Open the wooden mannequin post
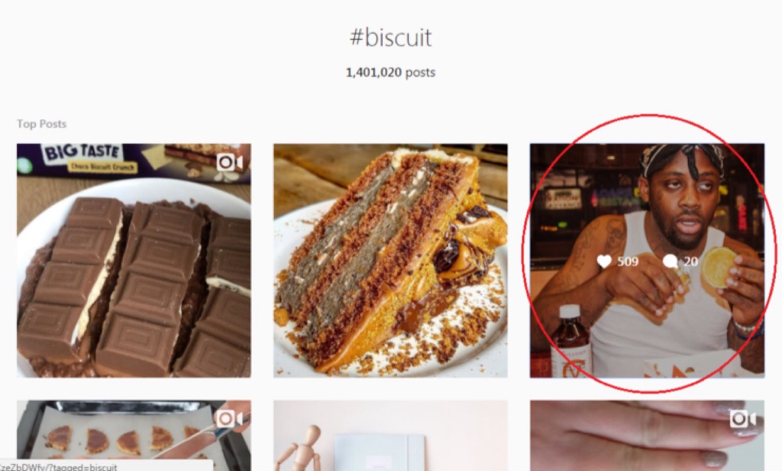The width and height of the screenshot is (782, 471). (390, 435)
